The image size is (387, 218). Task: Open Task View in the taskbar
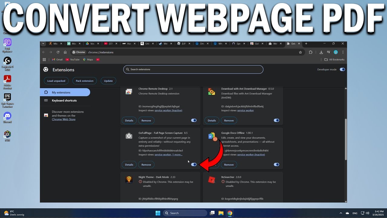pos(212,213)
